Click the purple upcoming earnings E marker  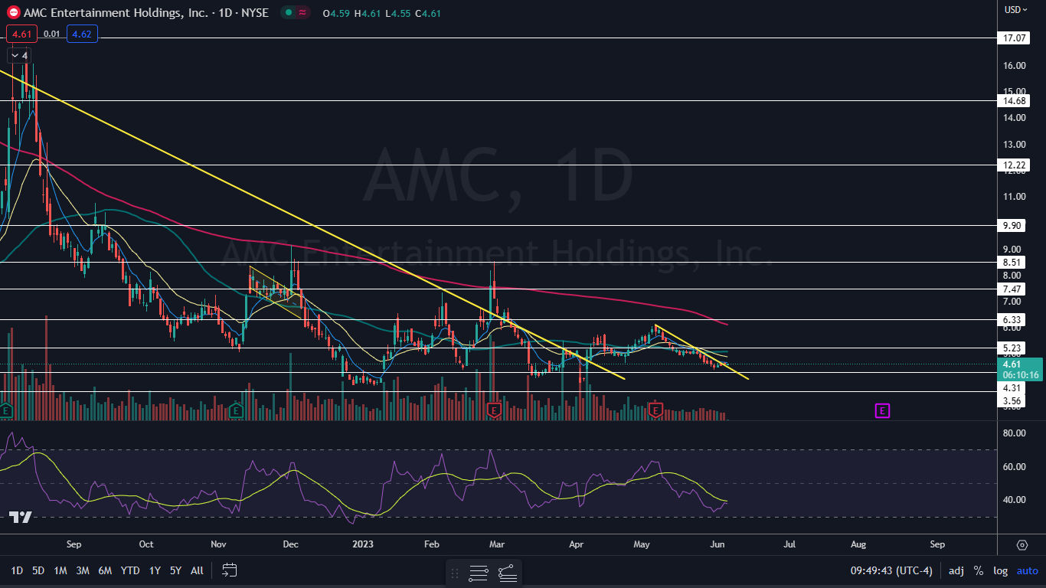click(882, 411)
